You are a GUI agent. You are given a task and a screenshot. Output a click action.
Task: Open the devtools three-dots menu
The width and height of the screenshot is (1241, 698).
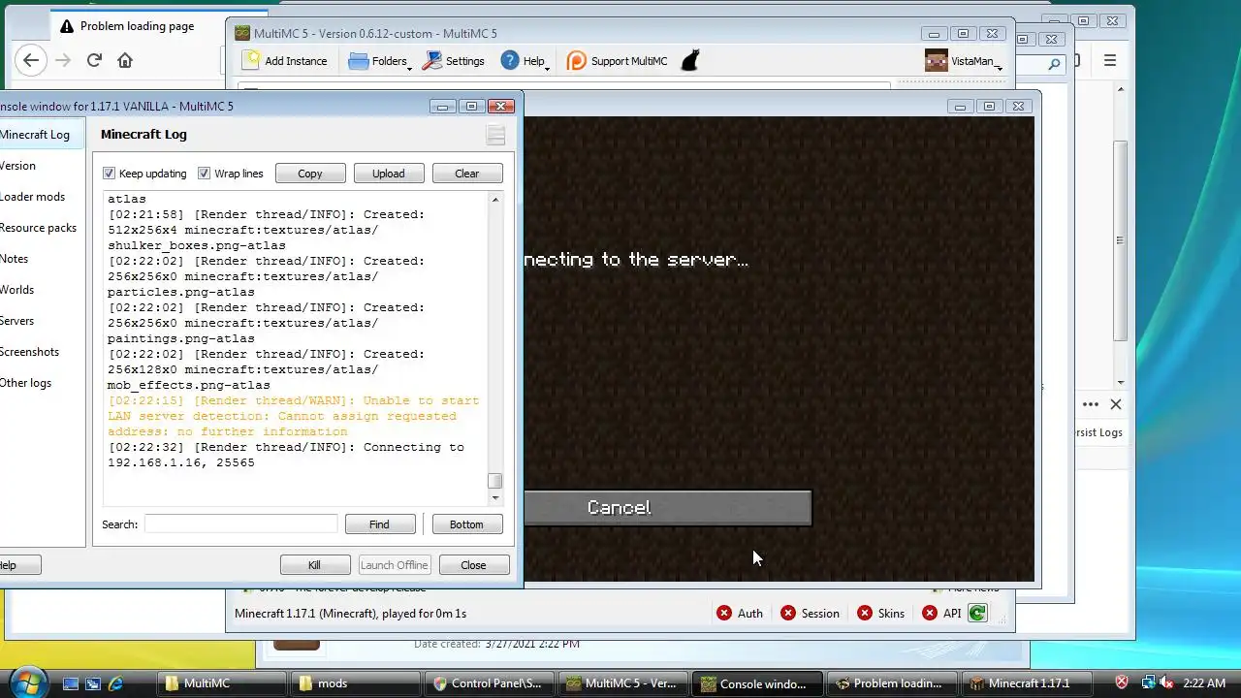tap(1091, 404)
